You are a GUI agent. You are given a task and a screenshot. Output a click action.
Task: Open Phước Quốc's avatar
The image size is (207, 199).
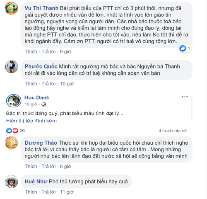tap(12, 66)
